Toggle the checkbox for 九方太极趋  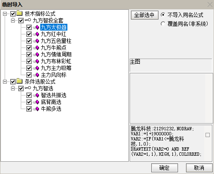tap(29, 27)
